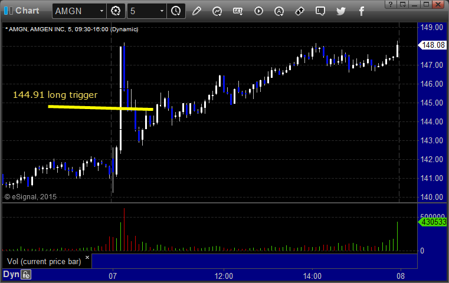Select the pencil drawing tool

pyautogui.click(x=196, y=11)
